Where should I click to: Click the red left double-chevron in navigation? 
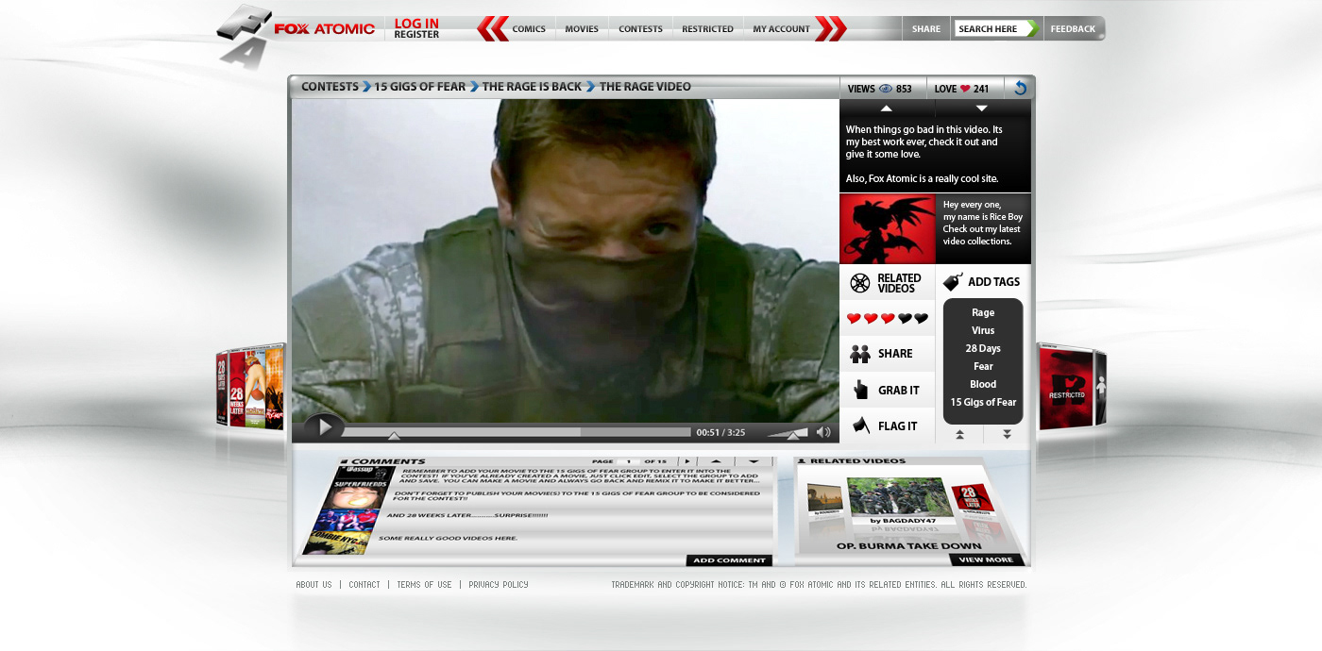(x=492, y=28)
